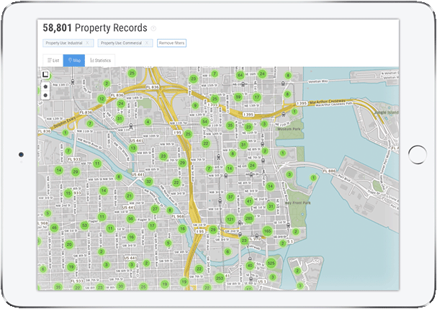Zoom into cluster marker 12
This screenshot has width=437, height=309.
coord(102,99)
